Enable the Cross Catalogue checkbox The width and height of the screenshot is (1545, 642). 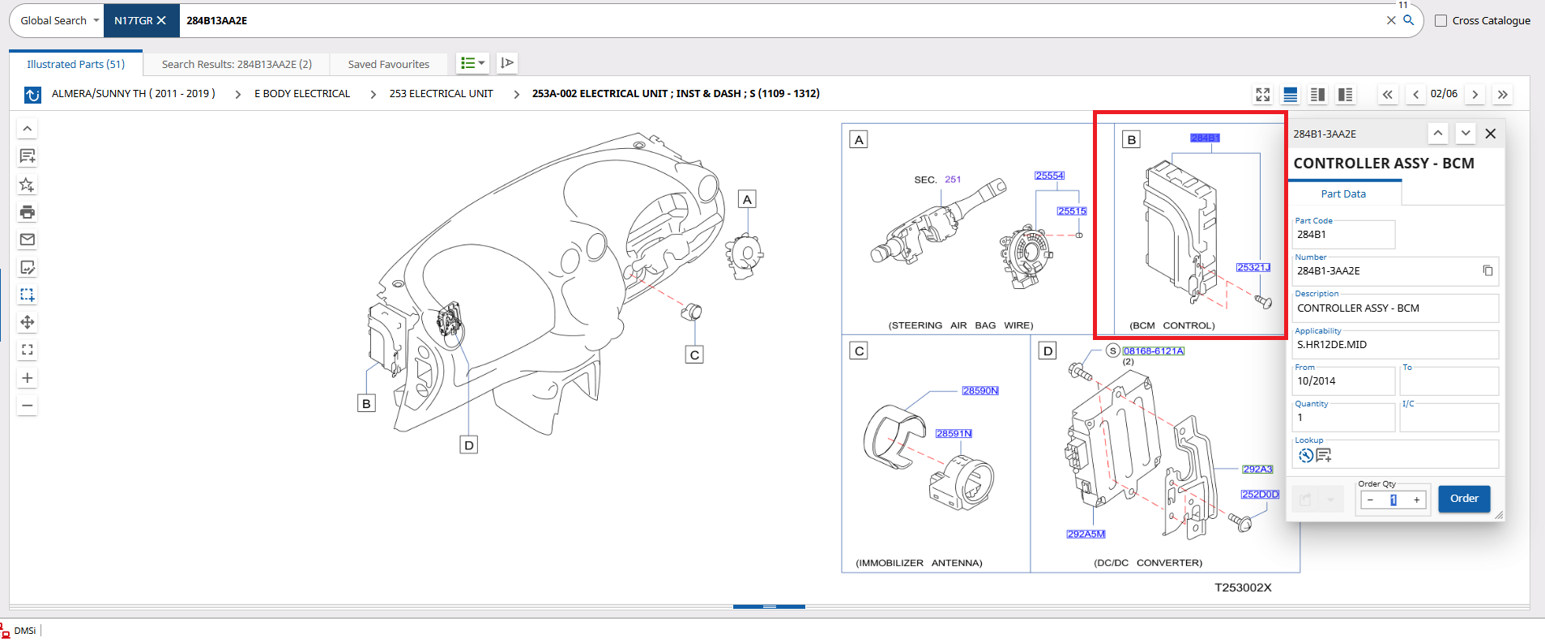(x=1441, y=21)
